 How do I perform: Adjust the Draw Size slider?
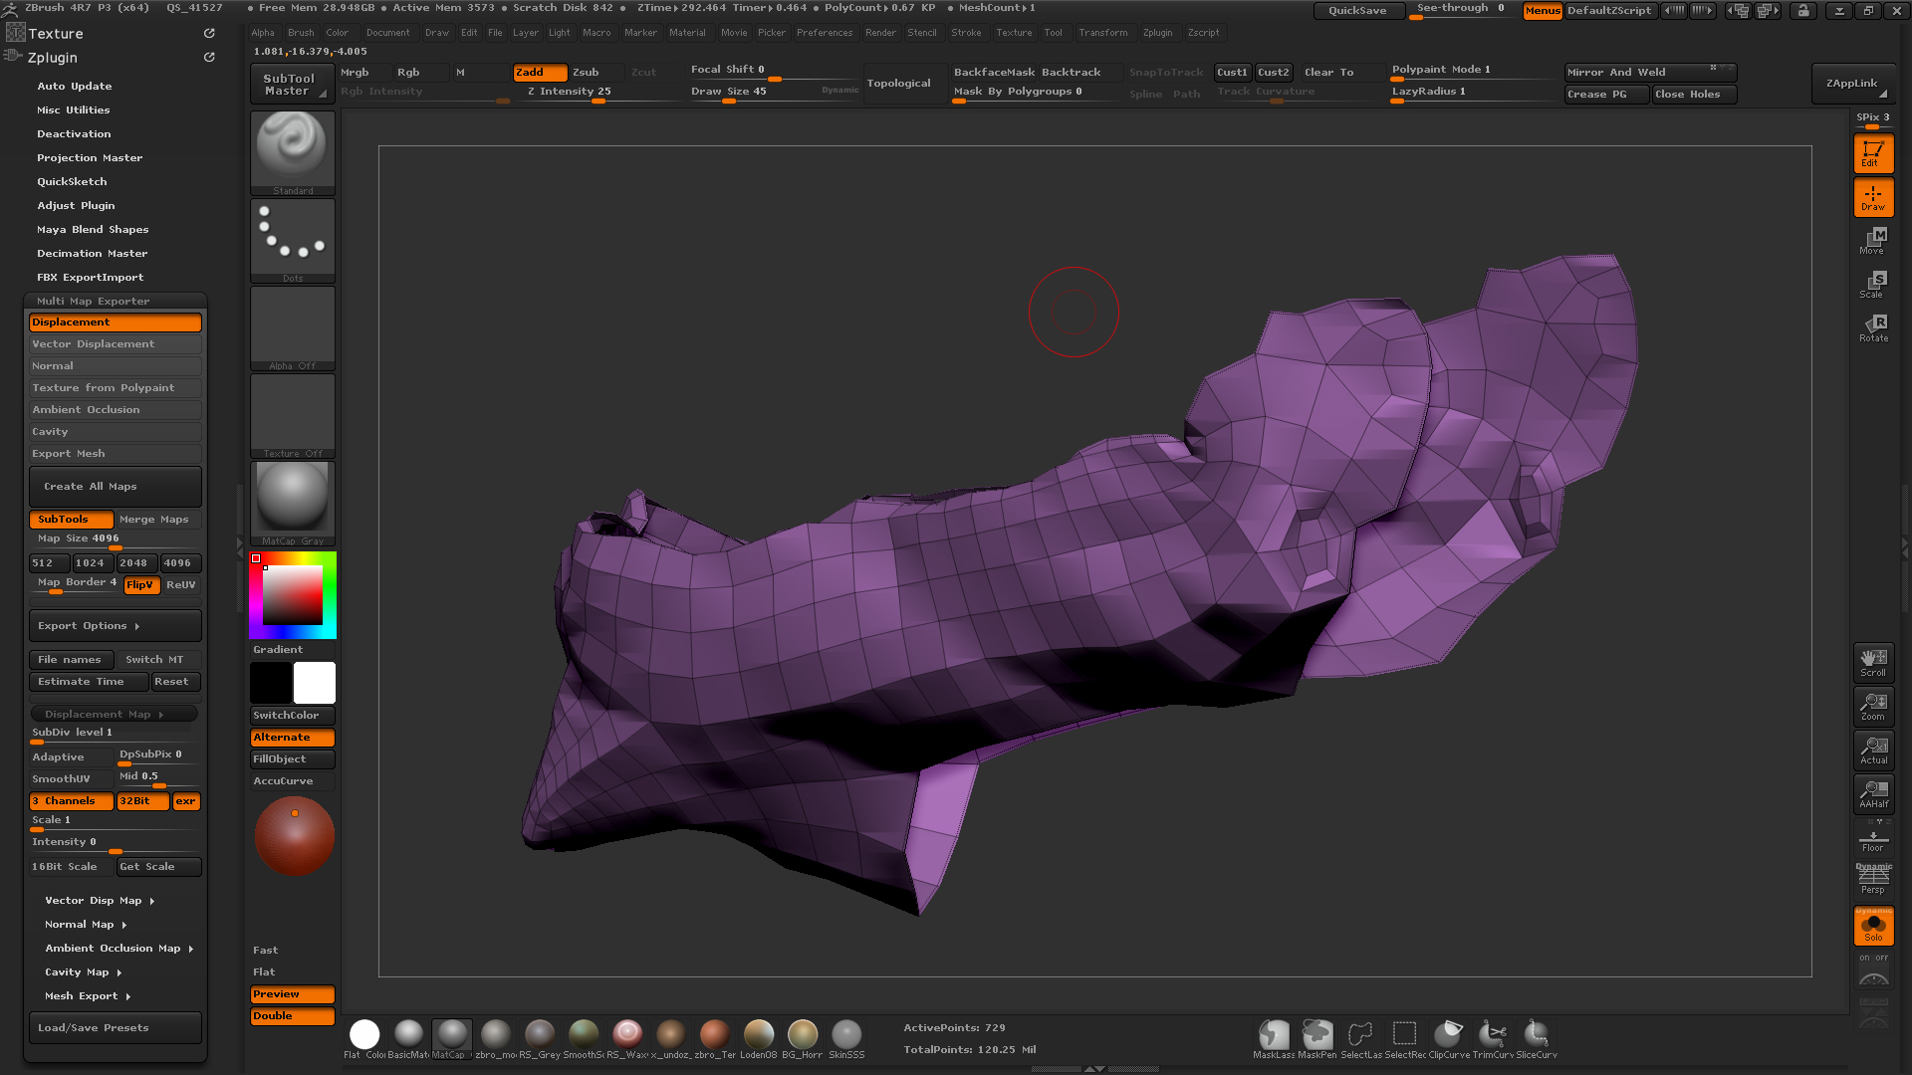[x=774, y=93]
